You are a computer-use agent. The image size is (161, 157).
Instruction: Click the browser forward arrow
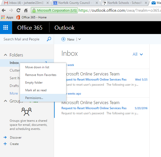point(11,10)
